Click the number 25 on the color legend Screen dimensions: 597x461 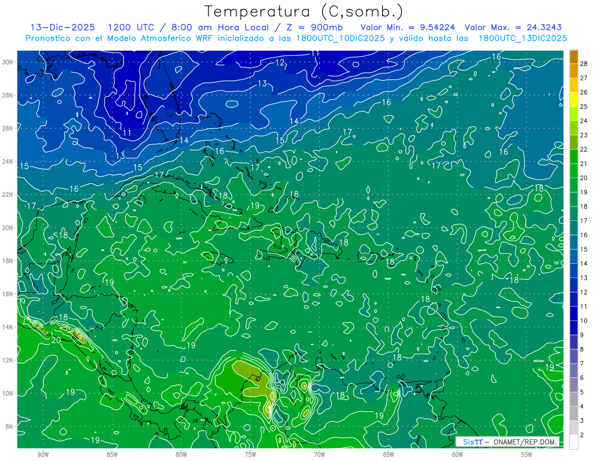click(584, 106)
